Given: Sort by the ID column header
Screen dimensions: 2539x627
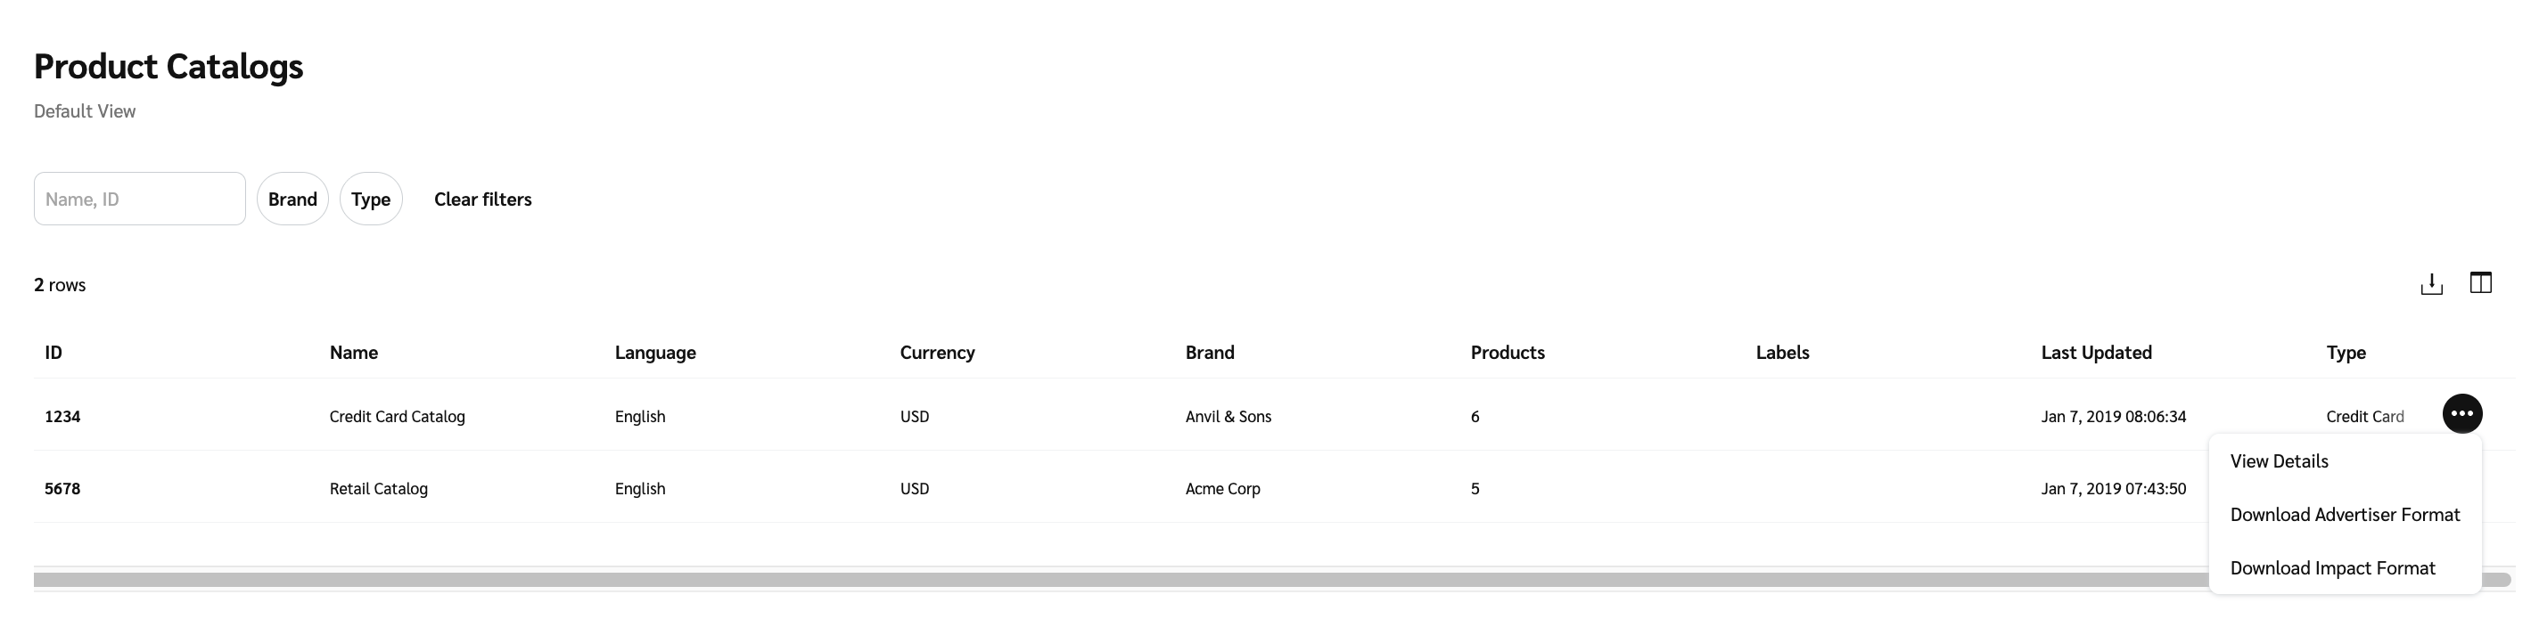Looking at the screenshot, I should (x=53, y=353).
